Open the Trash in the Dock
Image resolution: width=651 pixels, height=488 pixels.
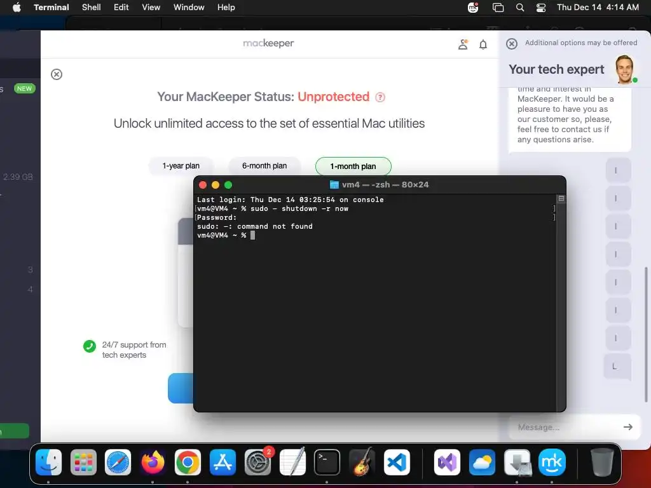[x=601, y=462]
